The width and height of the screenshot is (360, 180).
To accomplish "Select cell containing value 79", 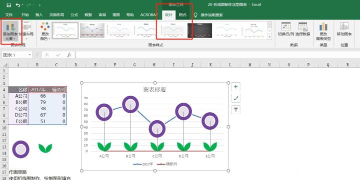I will click(37, 102).
